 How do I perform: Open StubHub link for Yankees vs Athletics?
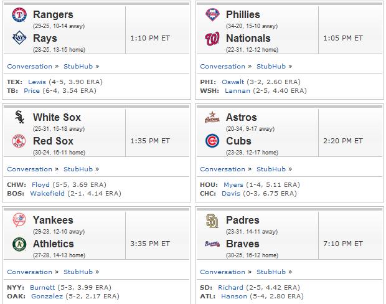point(78,272)
